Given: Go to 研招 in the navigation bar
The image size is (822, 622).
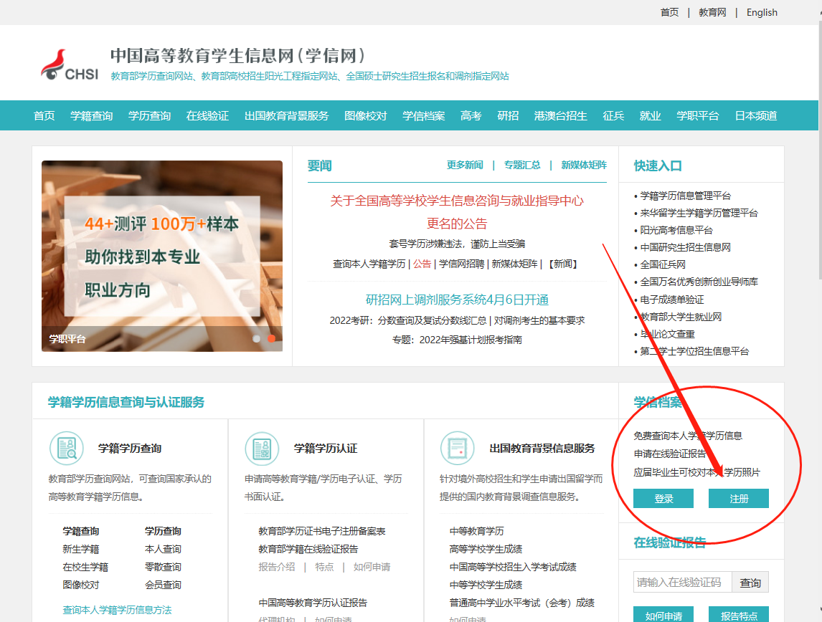Looking at the screenshot, I should point(508,116).
